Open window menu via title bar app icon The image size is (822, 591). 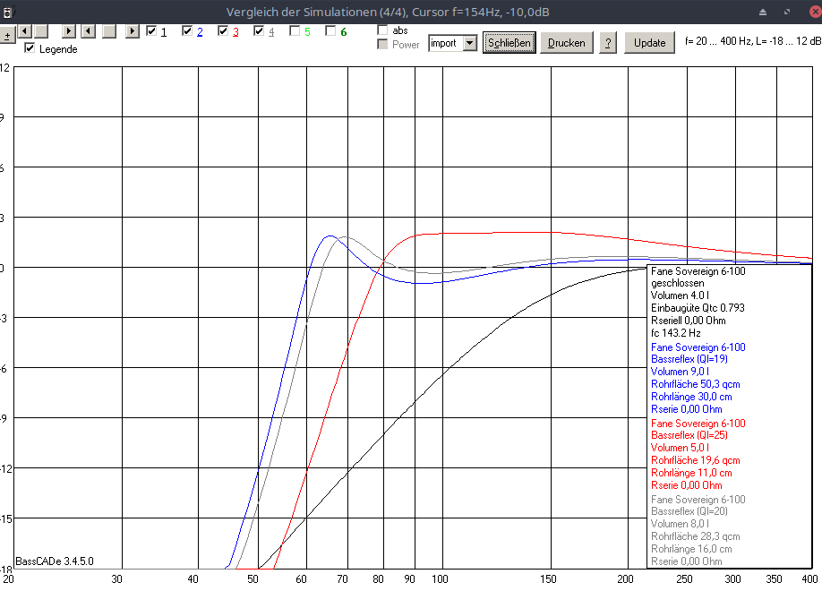pos(8,12)
